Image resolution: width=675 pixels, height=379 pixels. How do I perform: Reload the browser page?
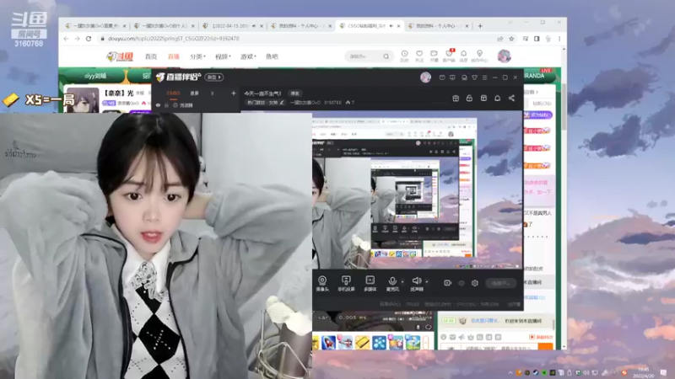click(89, 38)
